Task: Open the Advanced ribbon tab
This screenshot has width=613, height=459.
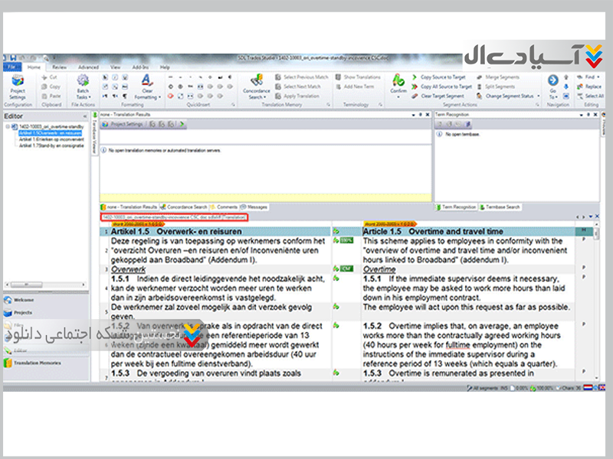Action: (x=88, y=67)
